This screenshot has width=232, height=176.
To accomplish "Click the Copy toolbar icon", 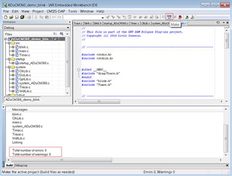I will [x=41, y=17].
